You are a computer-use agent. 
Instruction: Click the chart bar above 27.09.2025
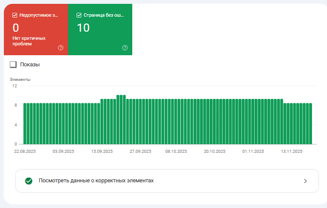pyautogui.click(x=140, y=122)
